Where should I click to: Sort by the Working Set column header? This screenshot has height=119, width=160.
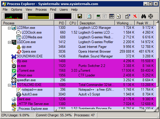point(125,23)
